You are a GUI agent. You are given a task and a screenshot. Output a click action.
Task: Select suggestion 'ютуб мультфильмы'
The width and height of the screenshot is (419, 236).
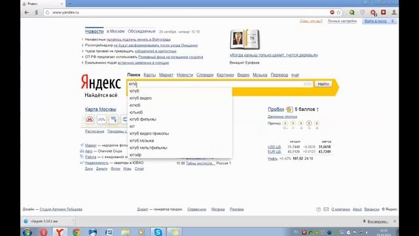pyautogui.click(x=149, y=147)
